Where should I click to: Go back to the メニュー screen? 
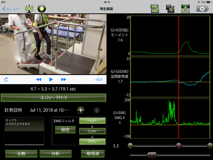click(x=11, y=9)
